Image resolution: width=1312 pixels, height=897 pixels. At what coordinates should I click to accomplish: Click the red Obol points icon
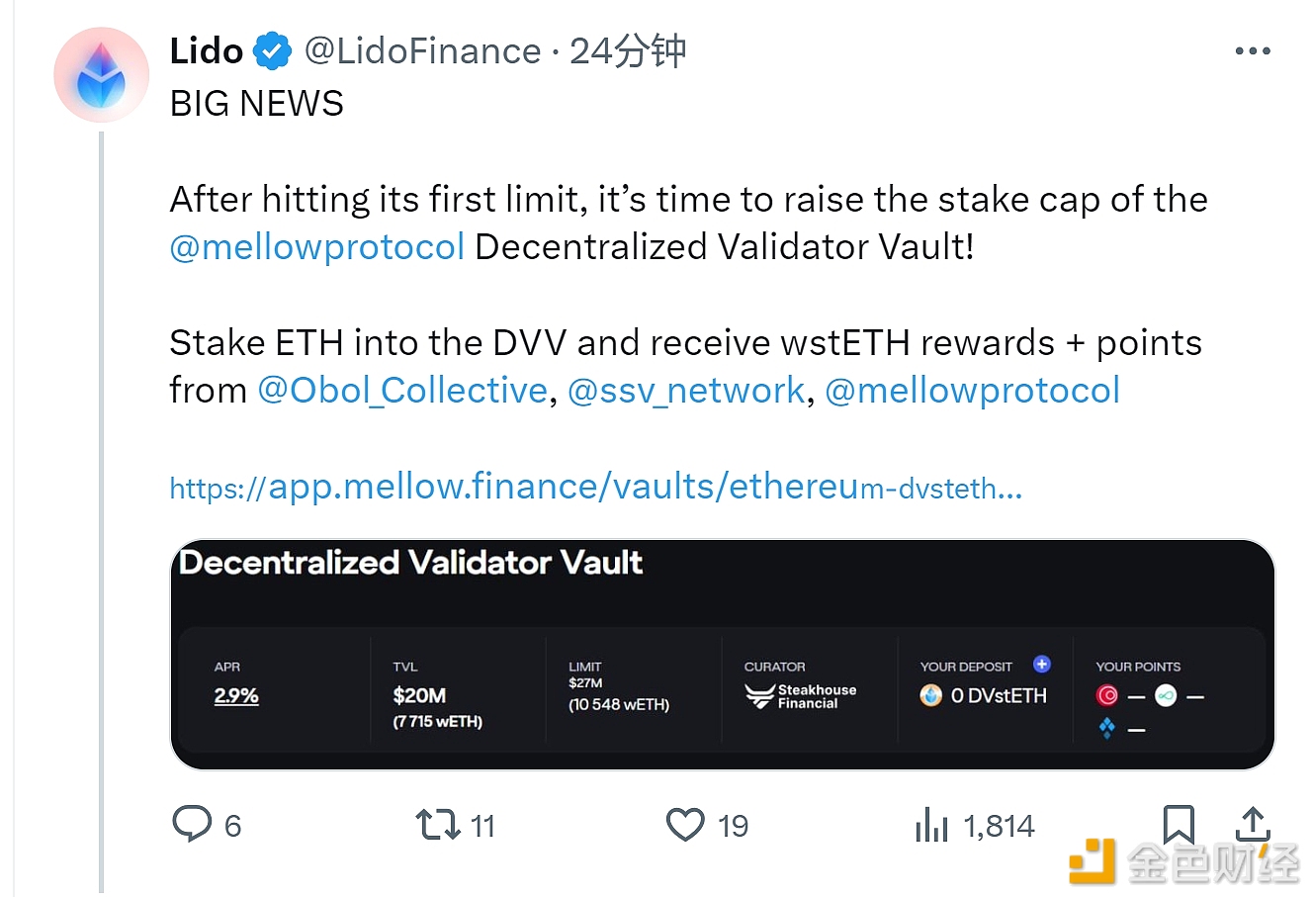pos(1107,696)
